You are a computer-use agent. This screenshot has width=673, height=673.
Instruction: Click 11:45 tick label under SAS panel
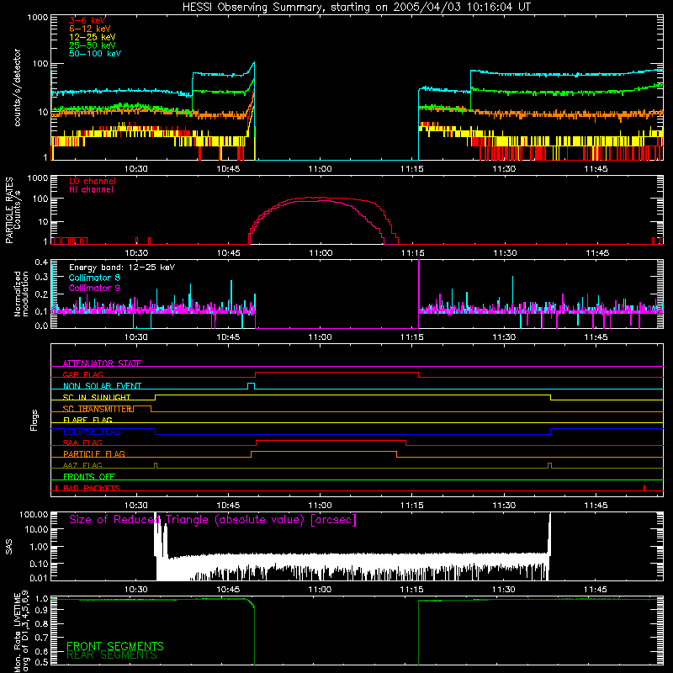596,590
